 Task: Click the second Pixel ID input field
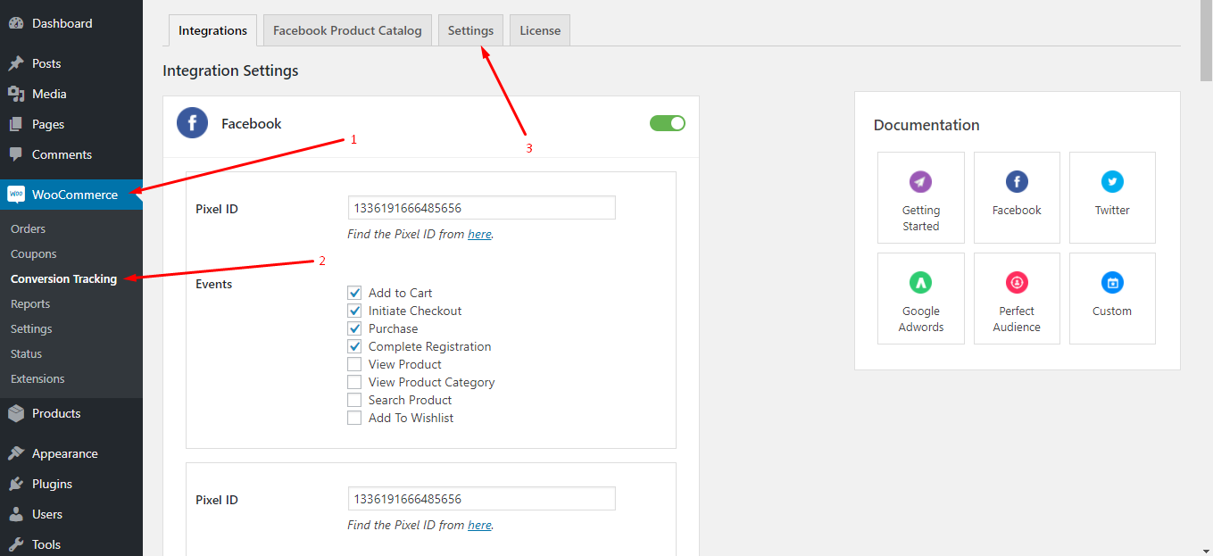[x=481, y=499]
